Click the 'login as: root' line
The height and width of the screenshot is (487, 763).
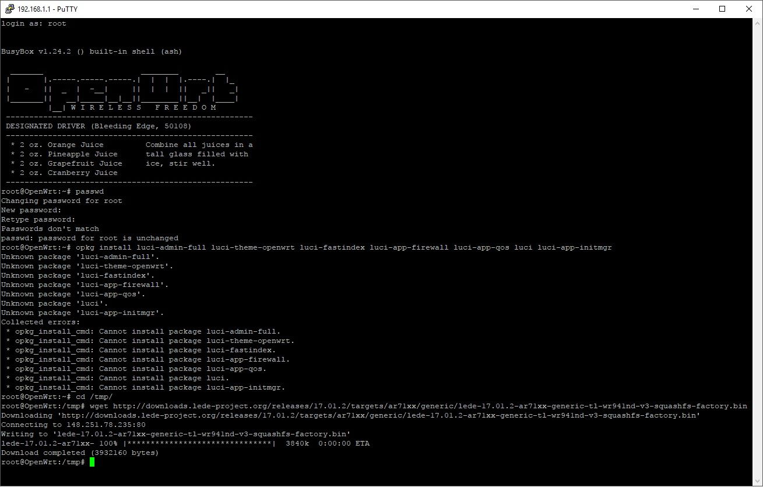tap(34, 24)
